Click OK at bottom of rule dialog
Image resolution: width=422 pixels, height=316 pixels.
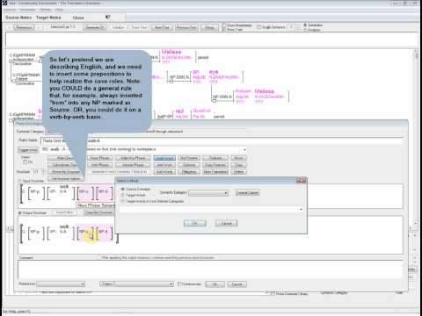215,284
